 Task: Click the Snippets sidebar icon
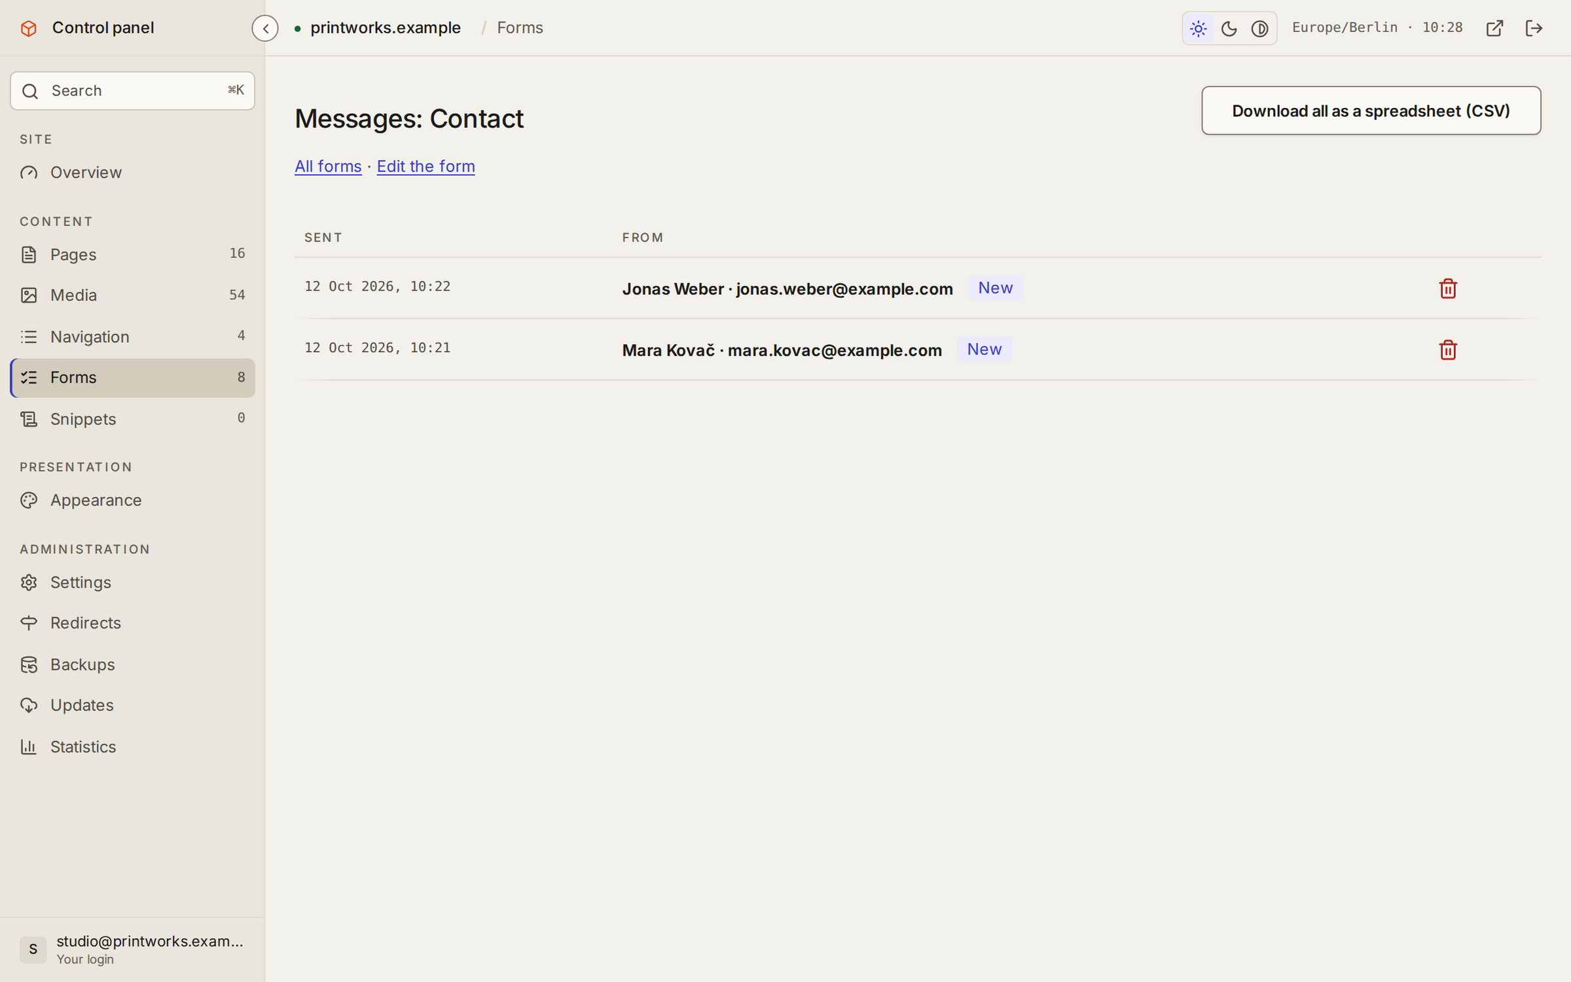click(29, 419)
